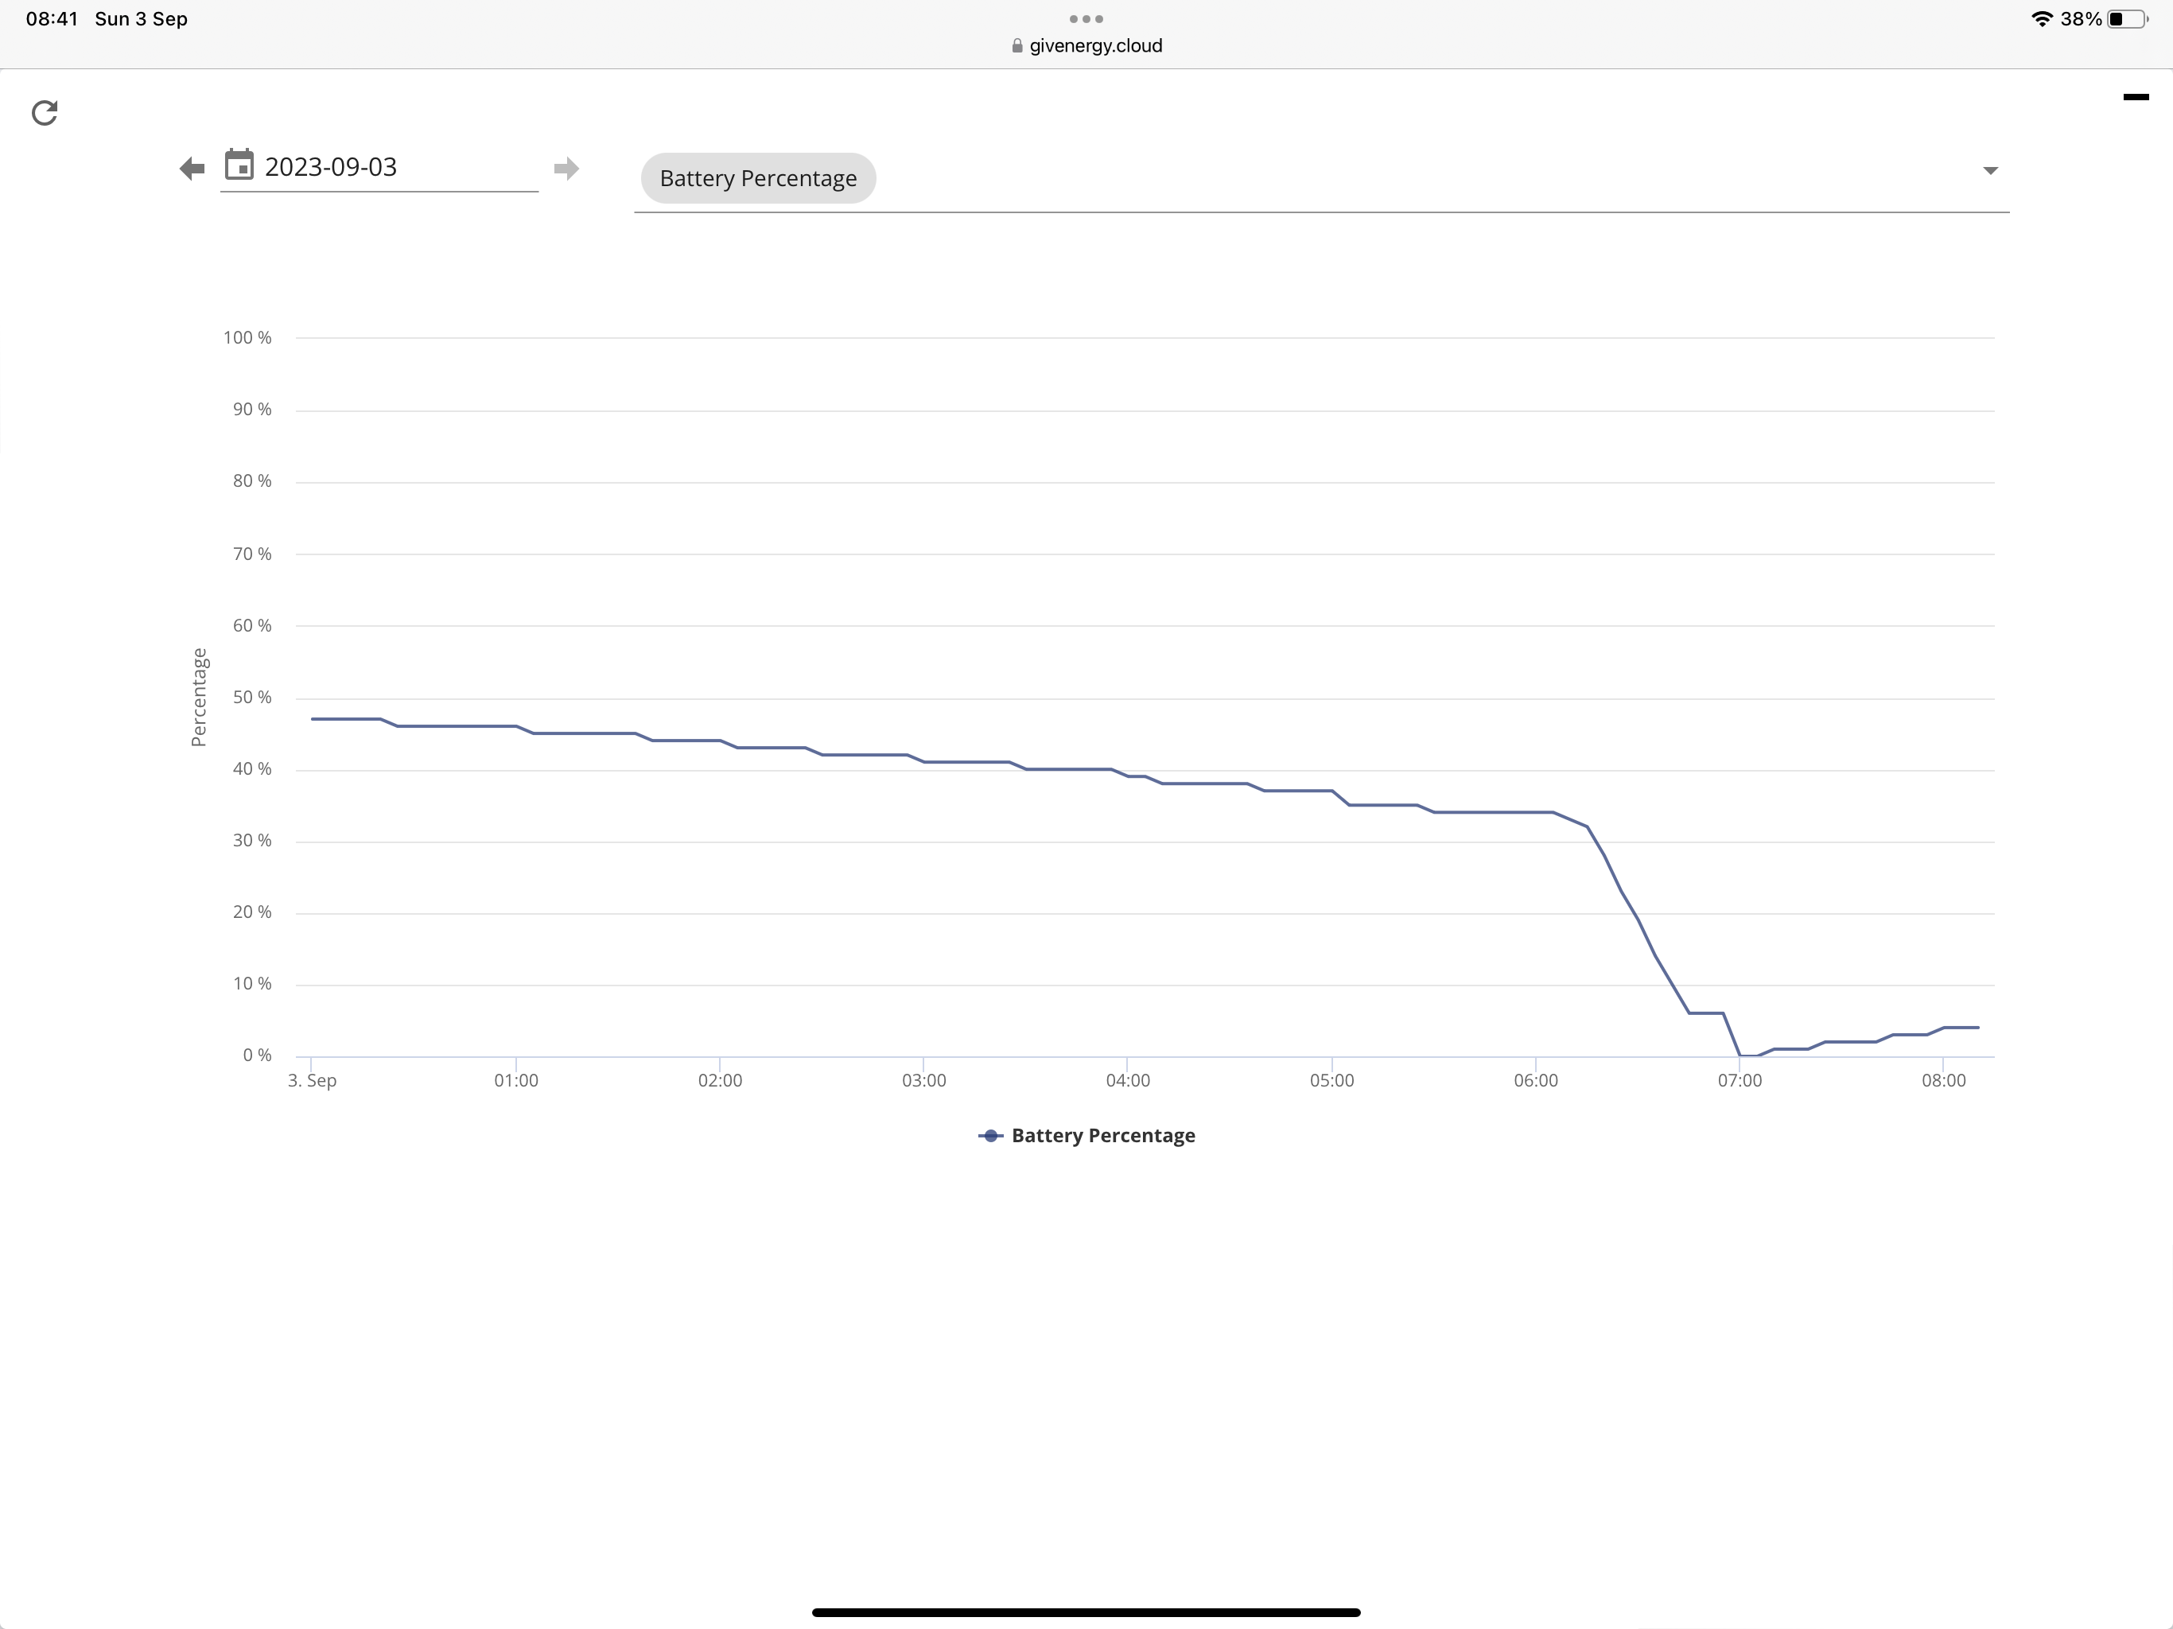Open the calendar date picker icon
2173x1629 pixels.
239,164
